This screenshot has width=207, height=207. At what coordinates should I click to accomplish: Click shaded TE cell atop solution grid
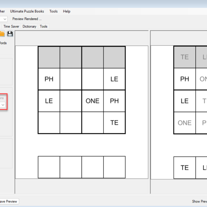tap(185, 57)
